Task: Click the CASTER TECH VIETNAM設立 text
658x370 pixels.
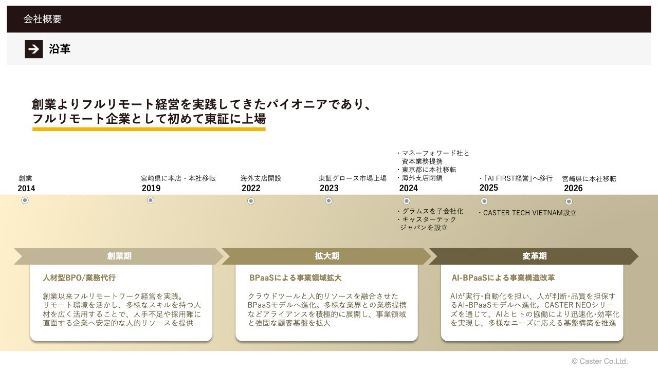Action: pos(528,213)
